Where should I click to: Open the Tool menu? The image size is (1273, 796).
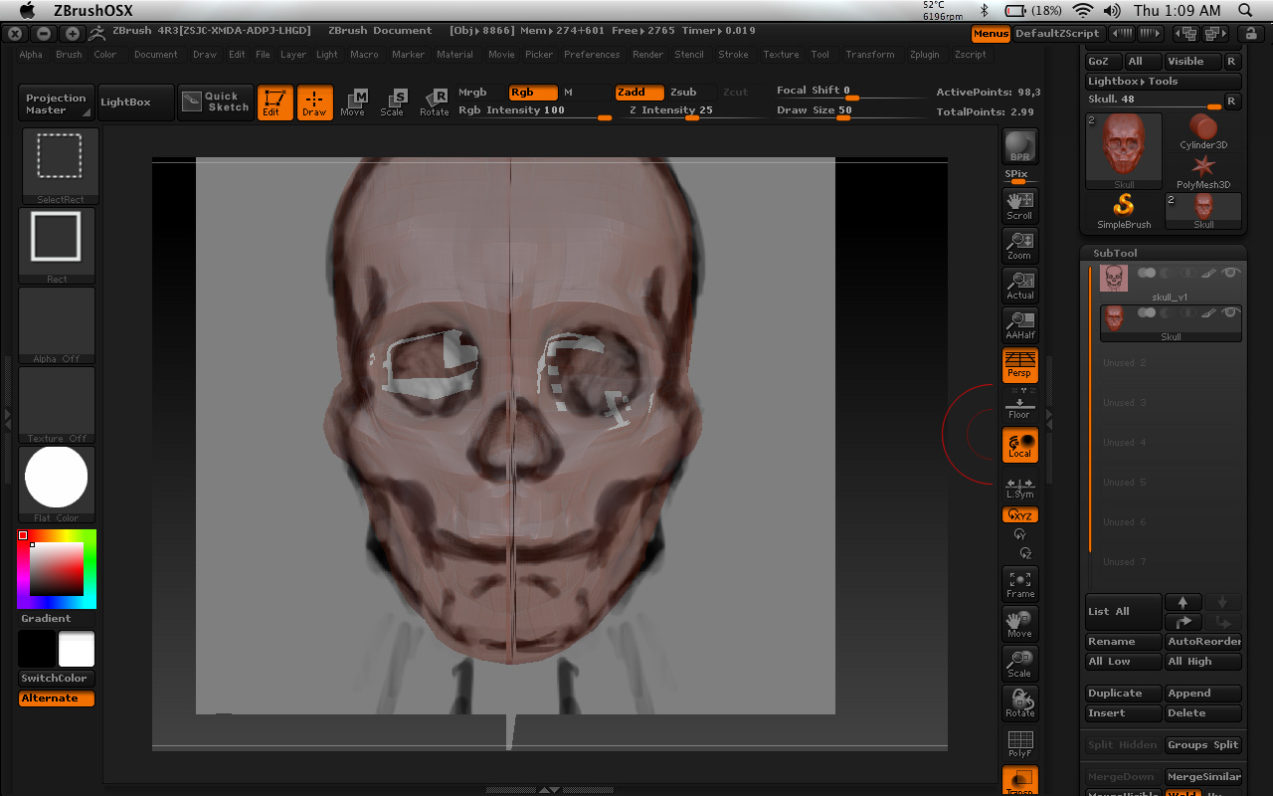819,55
